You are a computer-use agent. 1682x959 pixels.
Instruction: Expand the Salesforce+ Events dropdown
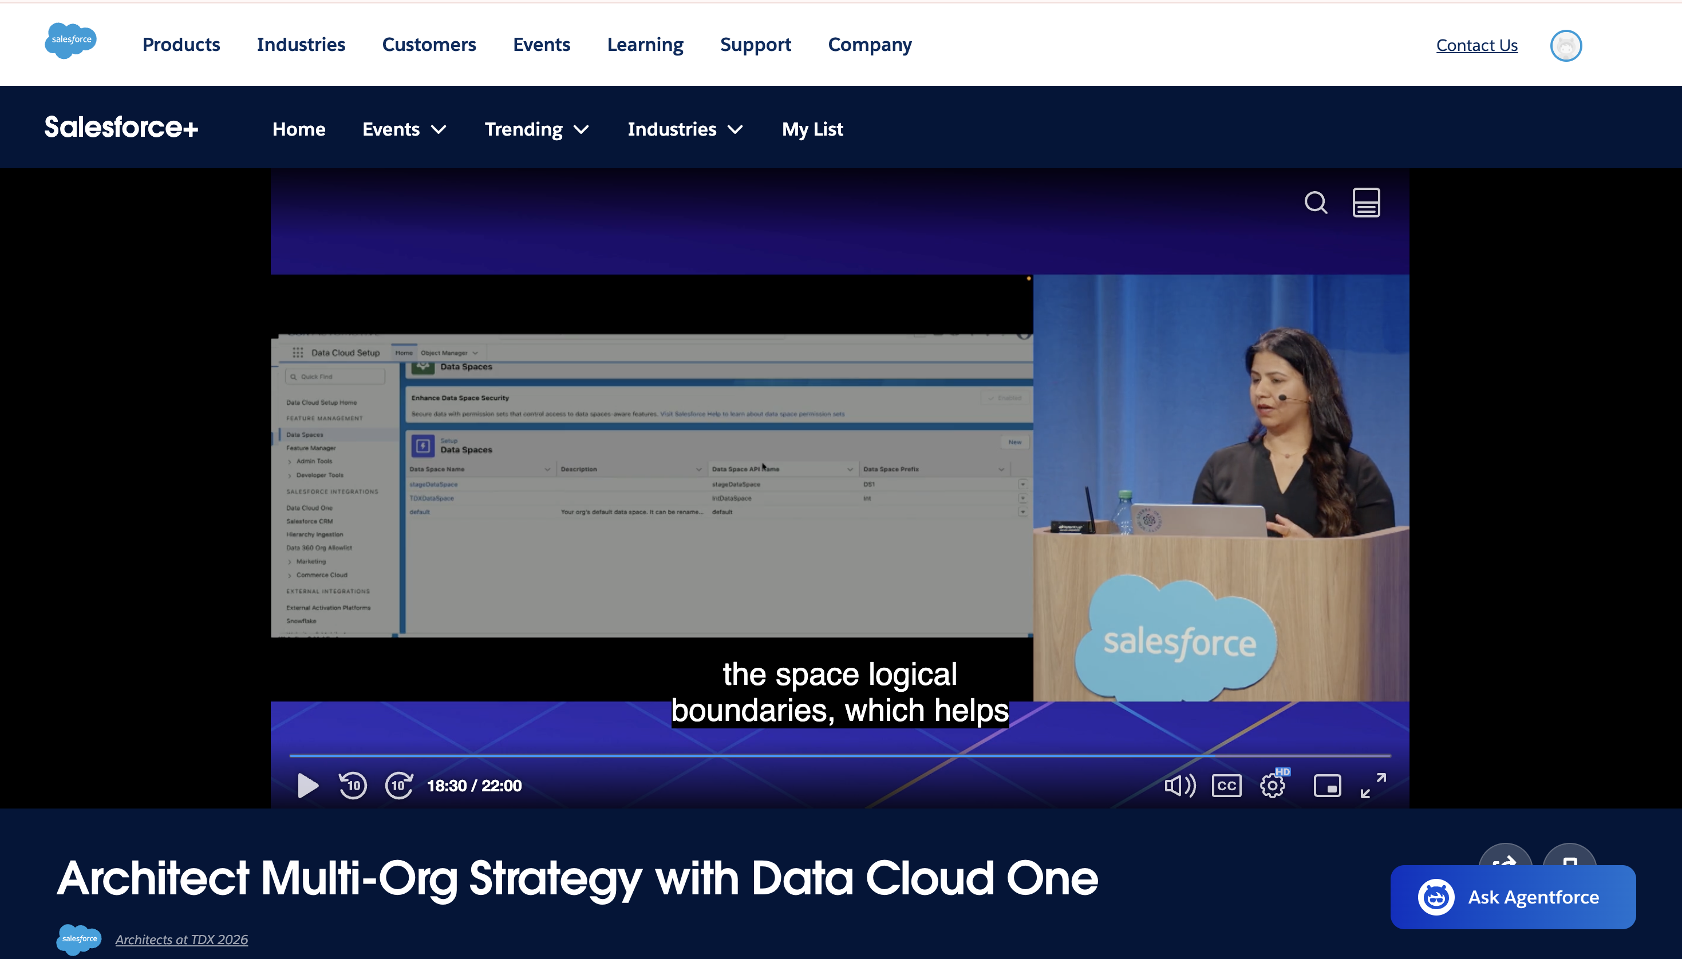coord(405,129)
